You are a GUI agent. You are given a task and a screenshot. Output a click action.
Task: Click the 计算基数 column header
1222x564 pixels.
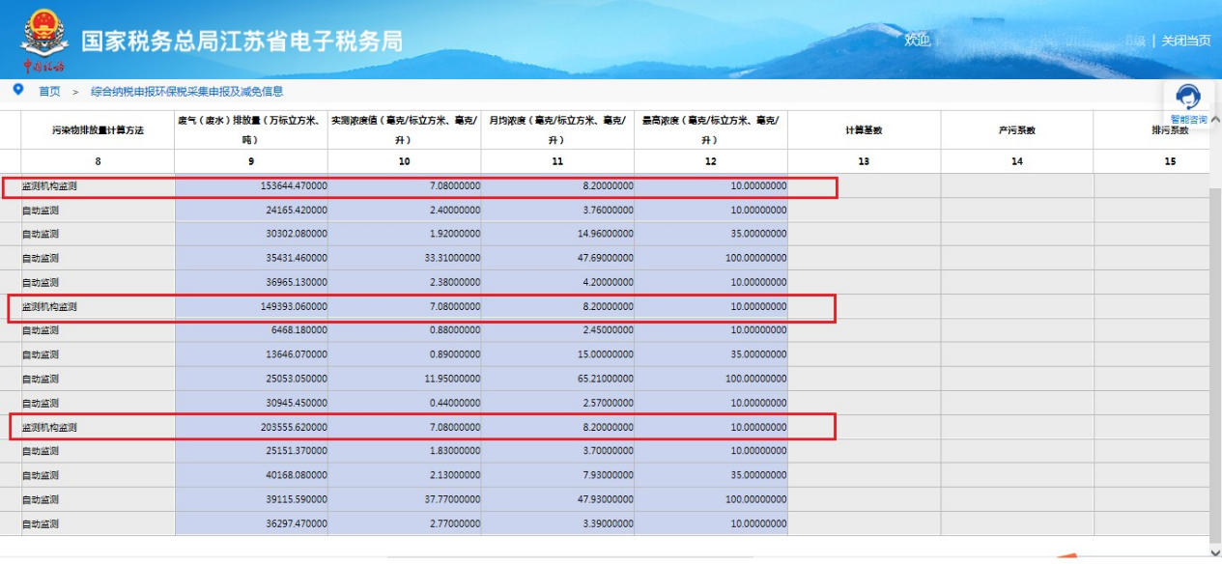coord(864,129)
